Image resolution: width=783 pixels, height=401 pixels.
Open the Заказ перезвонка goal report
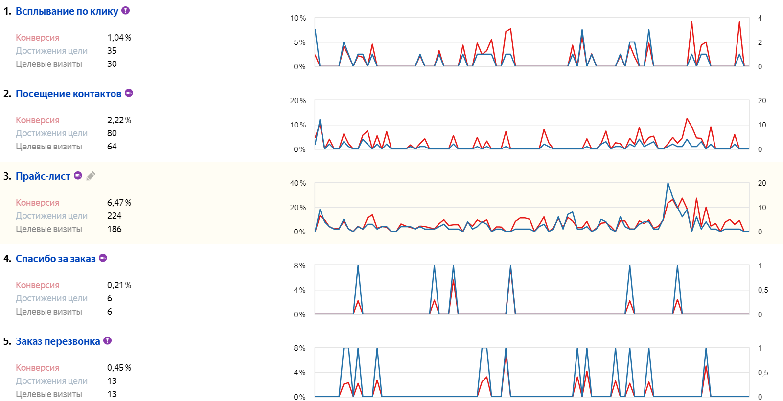point(58,341)
